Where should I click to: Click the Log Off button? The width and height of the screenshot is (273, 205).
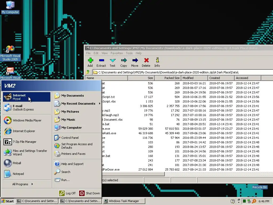click(67, 193)
